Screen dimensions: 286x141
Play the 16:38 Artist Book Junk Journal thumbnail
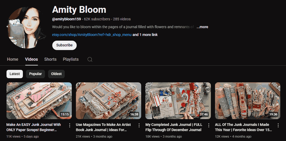[108, 101]
